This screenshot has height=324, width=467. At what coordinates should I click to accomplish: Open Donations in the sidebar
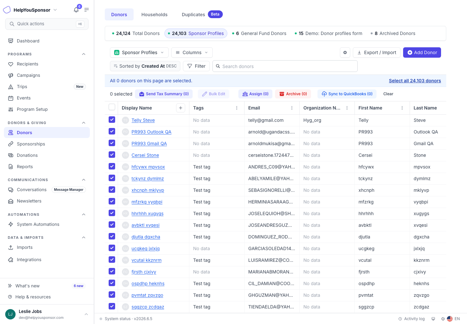pyautogui.click(x=47, y=155)
